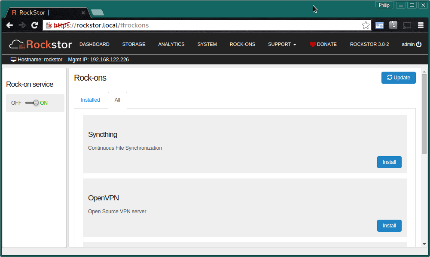Maximize the browser window
The width and height of the screenshot is (430, 257).
tap(412, 5)
